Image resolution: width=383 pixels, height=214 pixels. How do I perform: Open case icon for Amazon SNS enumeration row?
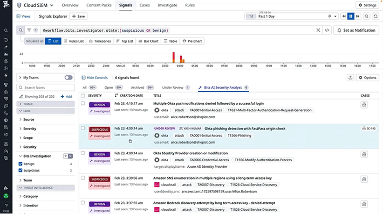[364, 179]
